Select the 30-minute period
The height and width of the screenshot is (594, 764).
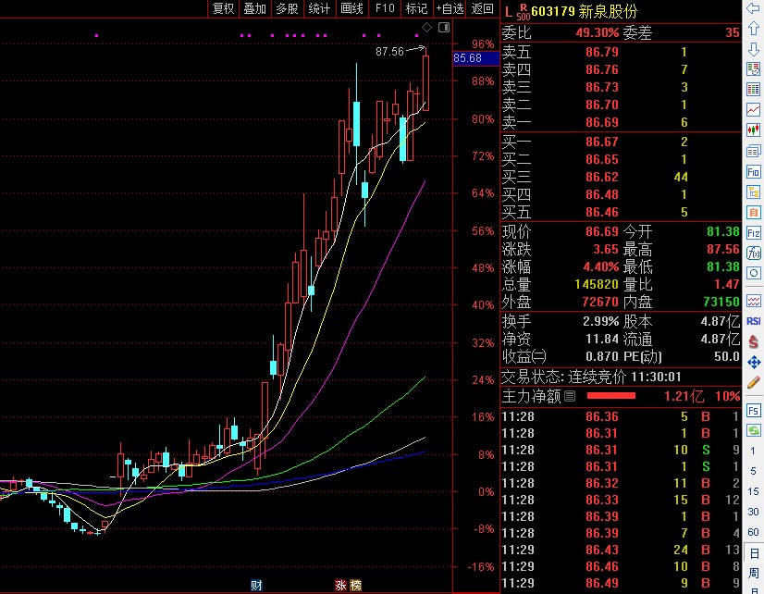753,513
